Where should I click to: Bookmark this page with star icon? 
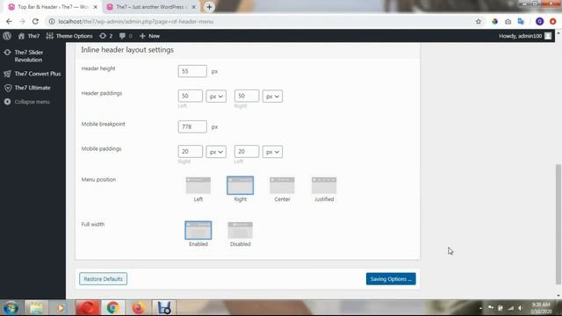pos(478,21)
